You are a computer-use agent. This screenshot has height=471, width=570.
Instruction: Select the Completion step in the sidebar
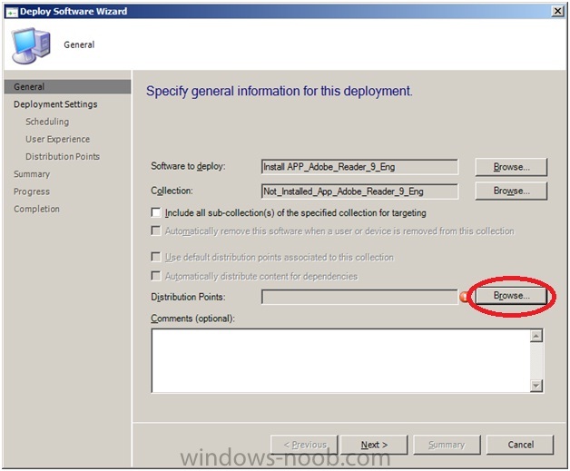click(x=36, y=209)
